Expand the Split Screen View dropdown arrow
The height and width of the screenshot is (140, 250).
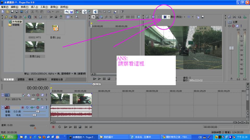169,17
